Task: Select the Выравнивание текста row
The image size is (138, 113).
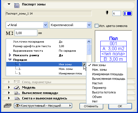Action: pyautogui.click(x=46, y=51)
